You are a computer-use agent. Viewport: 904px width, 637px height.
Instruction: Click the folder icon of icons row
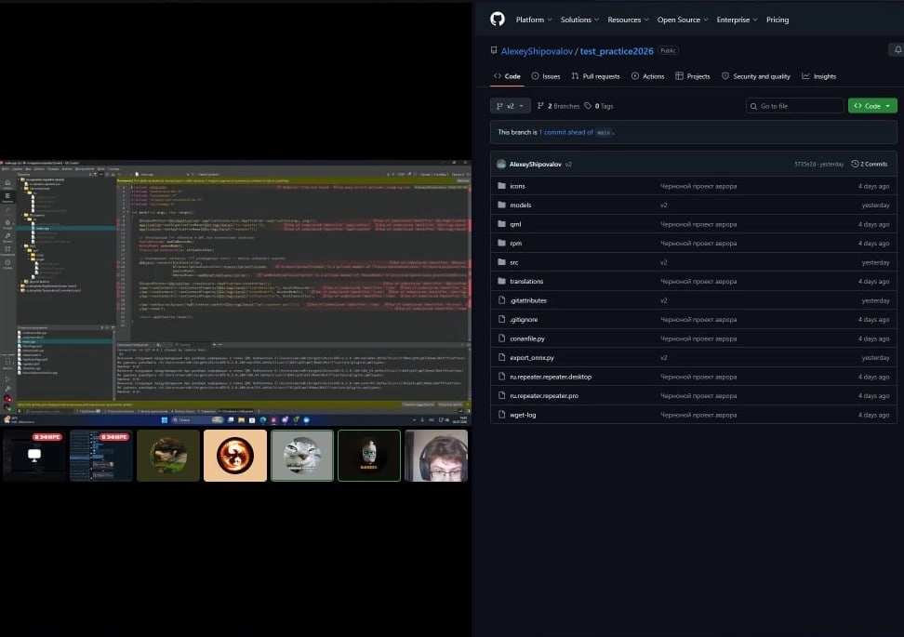[501, 186]
